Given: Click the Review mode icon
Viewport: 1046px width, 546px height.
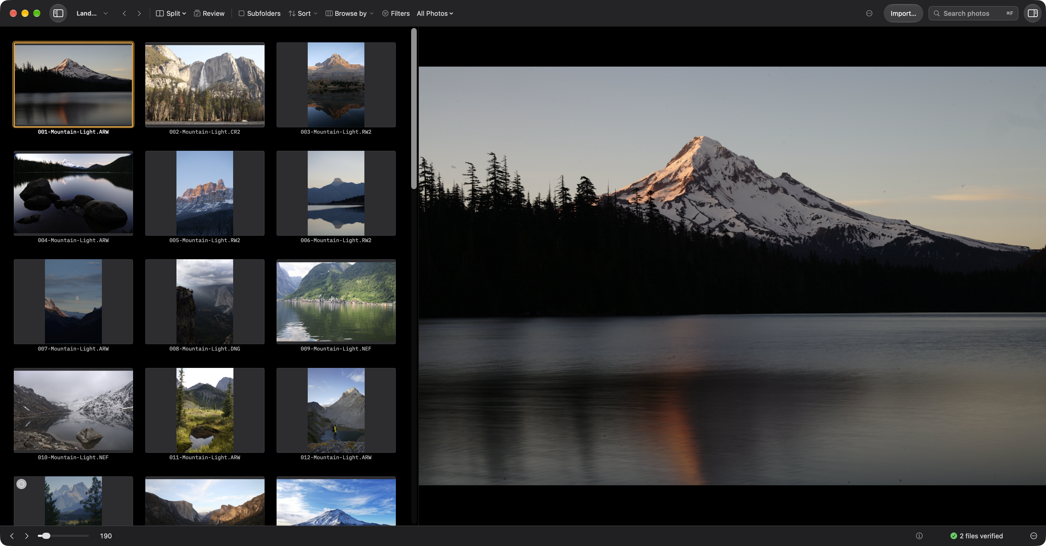Looking at the screenshot, I should [197, 13].
